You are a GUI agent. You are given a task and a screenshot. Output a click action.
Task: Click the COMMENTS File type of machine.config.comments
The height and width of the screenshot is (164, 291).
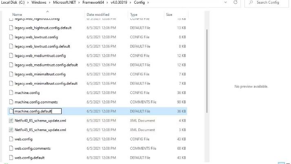coord(143,102)
